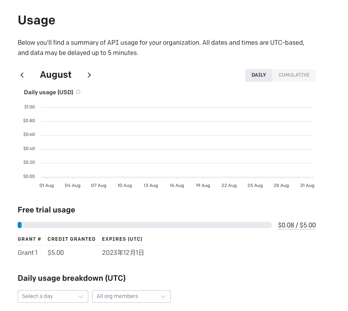Click the free trial usage progress bar
The width and height of the screenshot is (348, 311).
click(x=145, y=225)
